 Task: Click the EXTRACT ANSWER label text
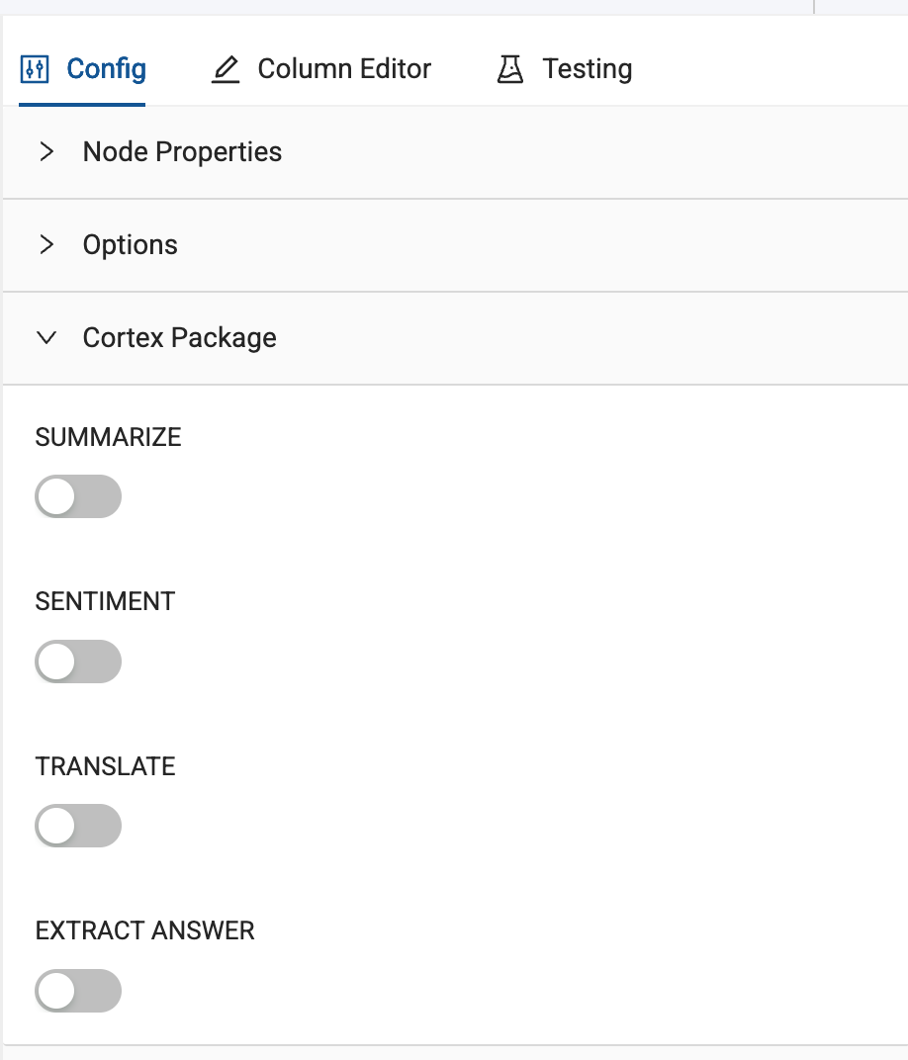(x=144, y=930)
